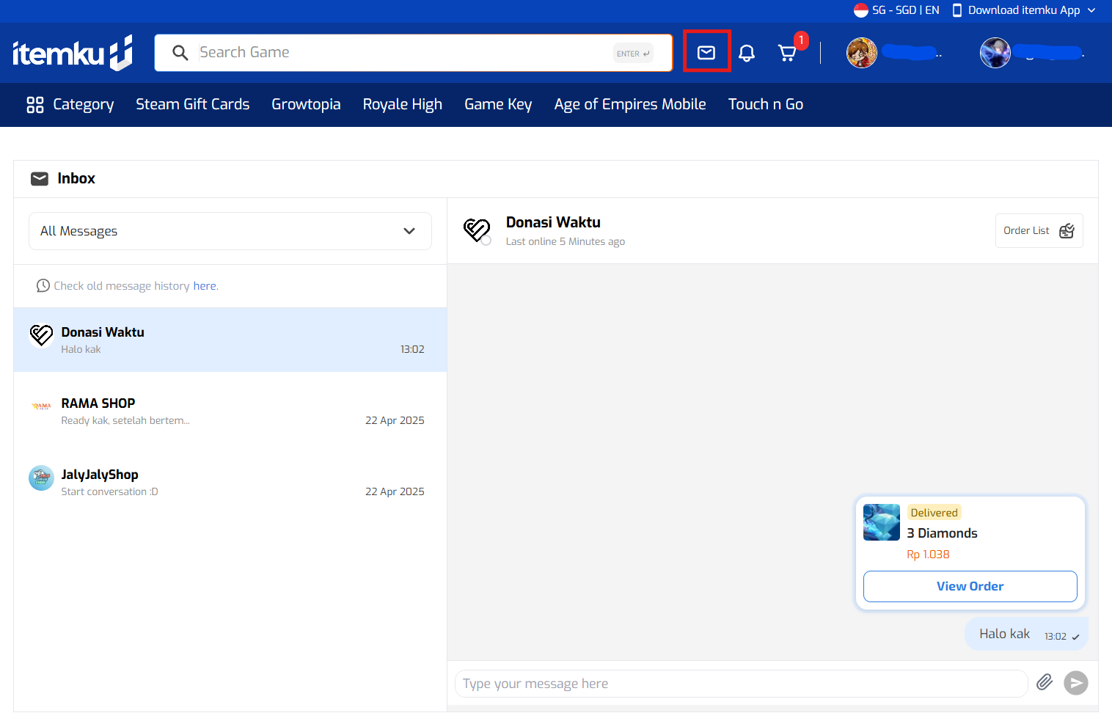1112x724 pixels.
Task: Open the Order List button
Action: 1038,230
